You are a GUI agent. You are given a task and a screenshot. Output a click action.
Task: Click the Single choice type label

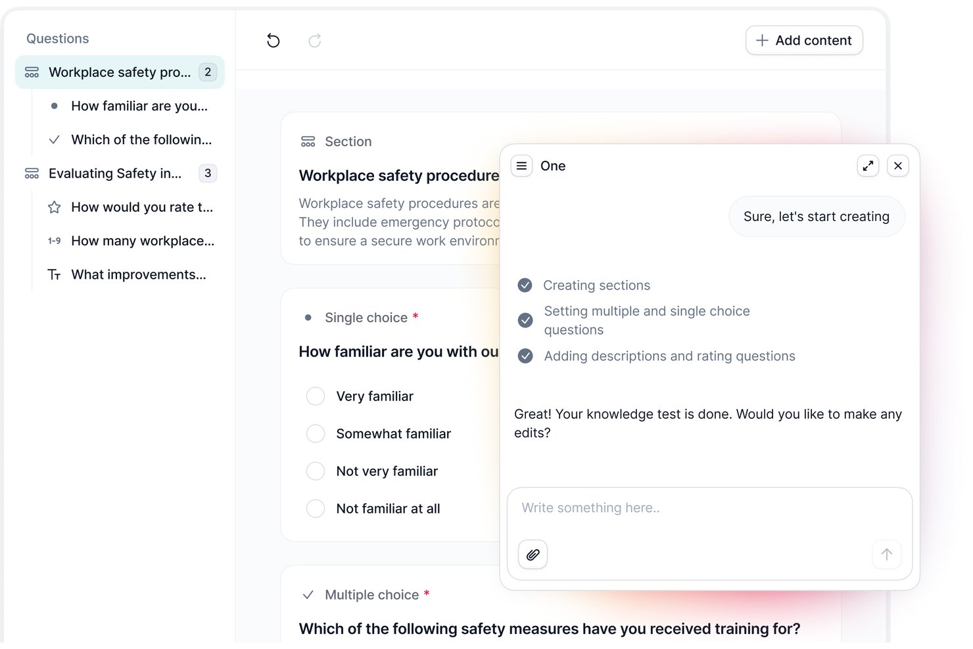point(366,318)
